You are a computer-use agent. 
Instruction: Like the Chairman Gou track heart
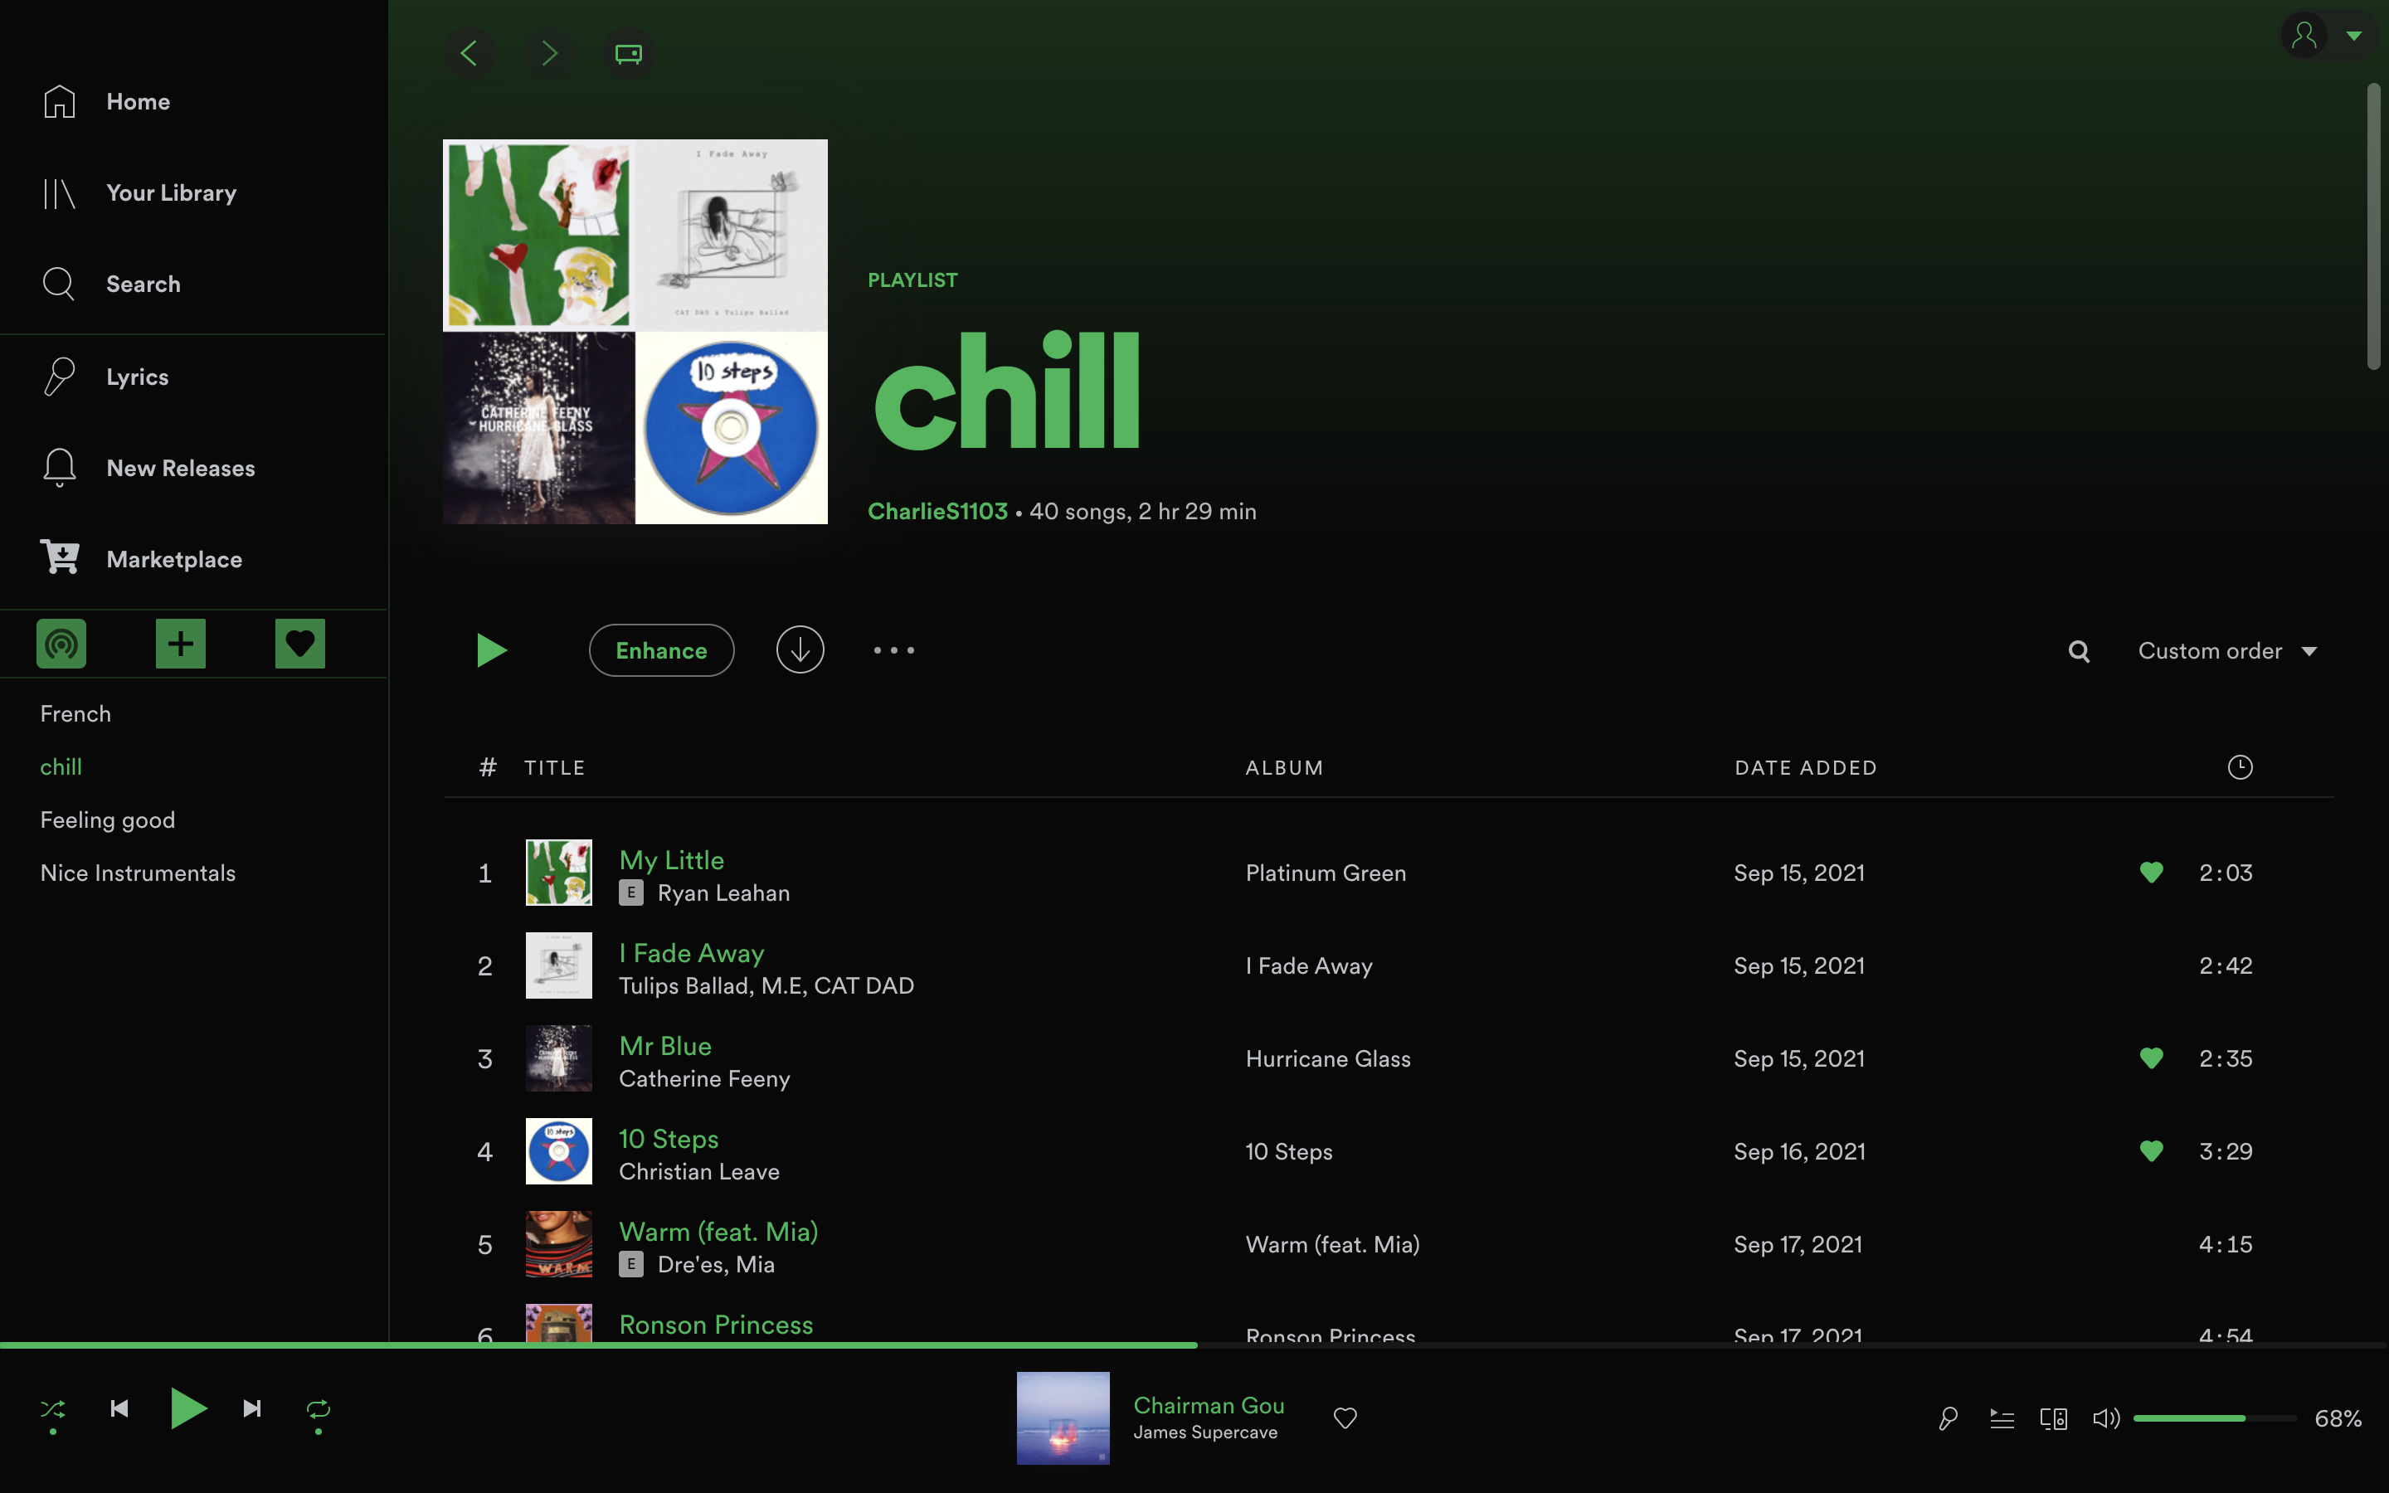click(1345, 1418)
